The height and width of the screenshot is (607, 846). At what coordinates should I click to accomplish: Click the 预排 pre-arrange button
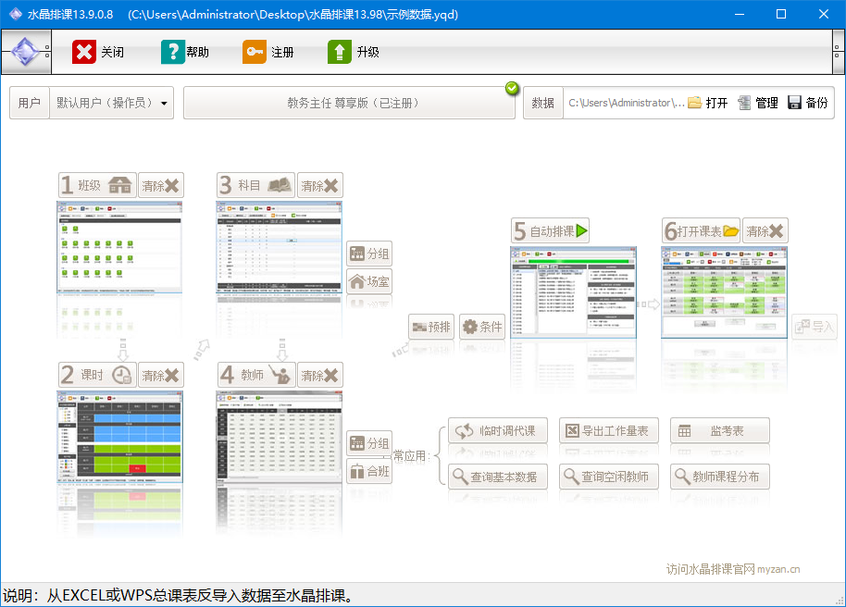click(431, 327)
